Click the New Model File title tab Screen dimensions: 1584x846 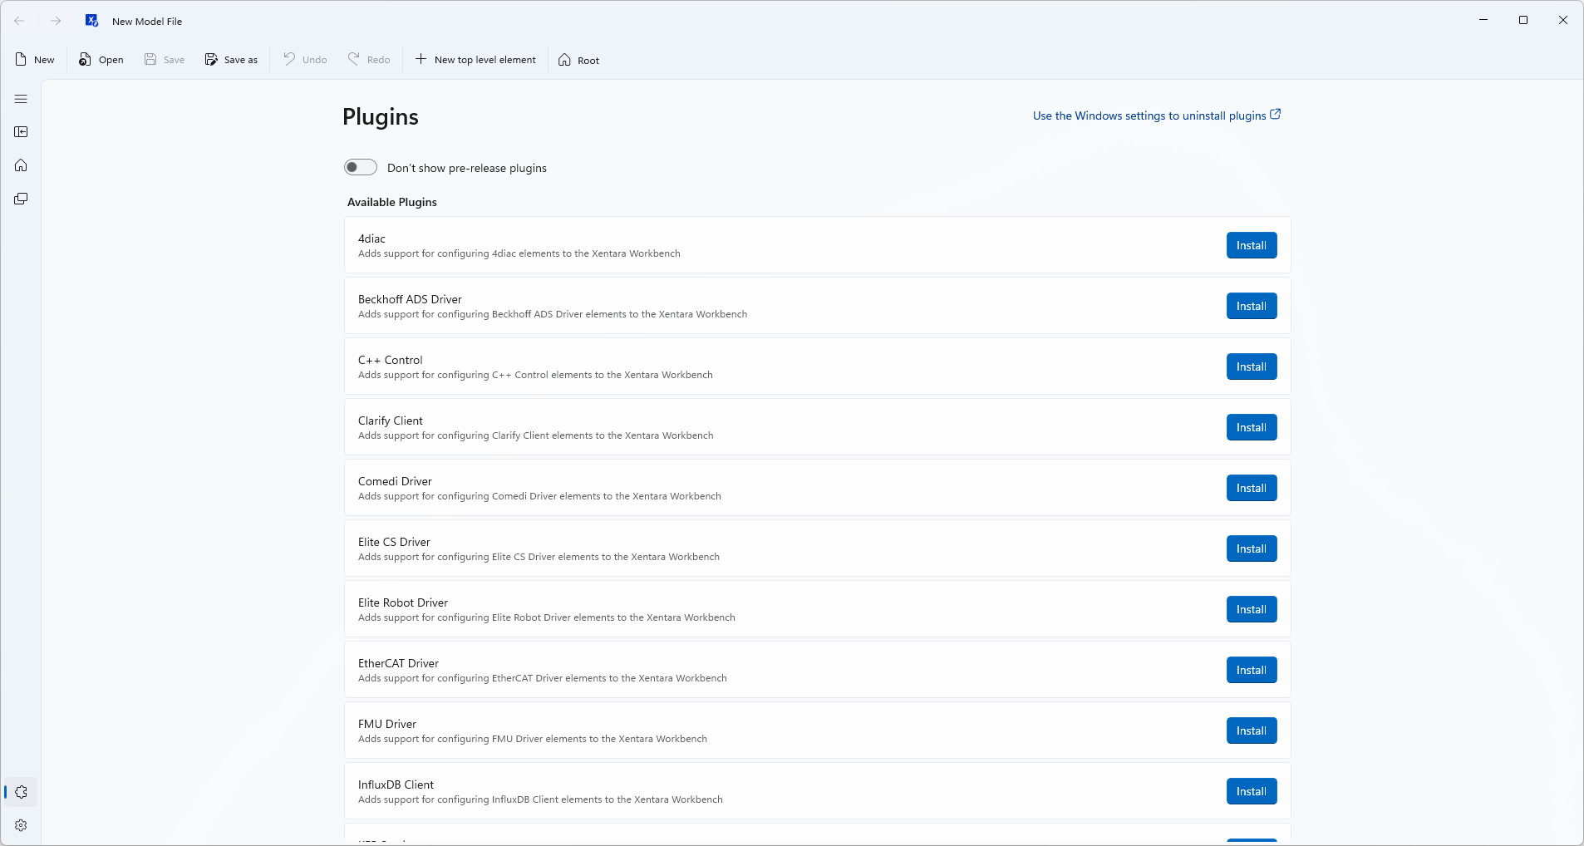click(146, 21)
